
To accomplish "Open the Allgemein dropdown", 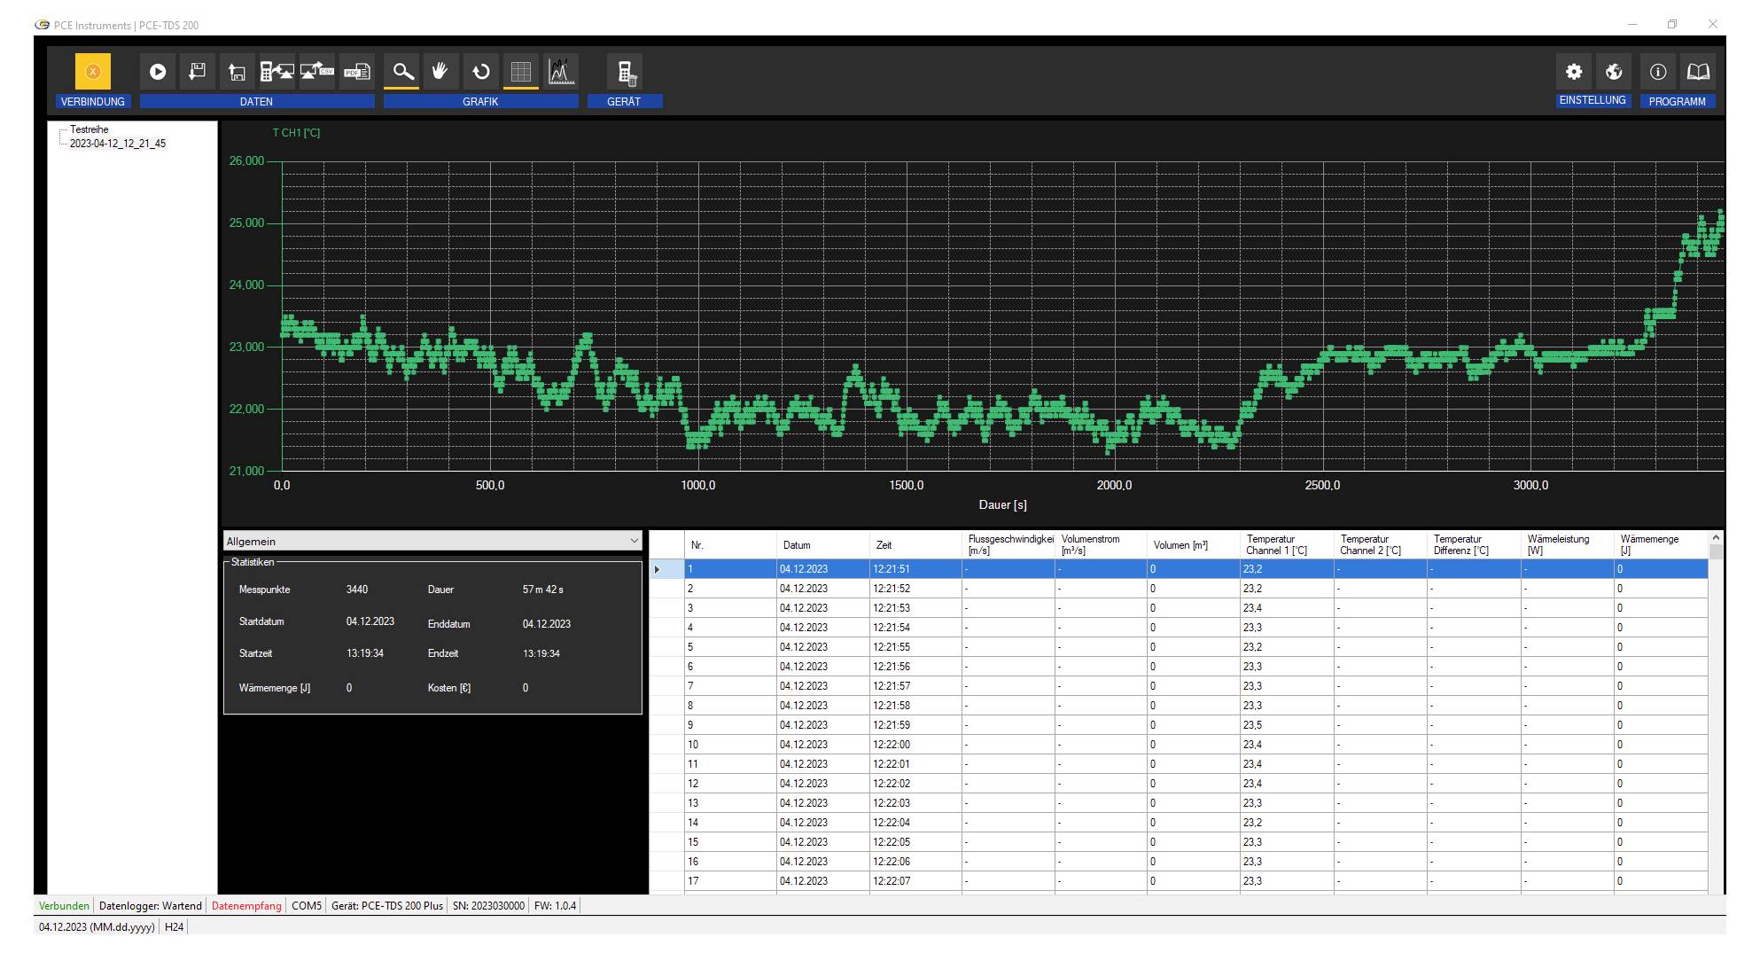I will (x=432, y=541).
